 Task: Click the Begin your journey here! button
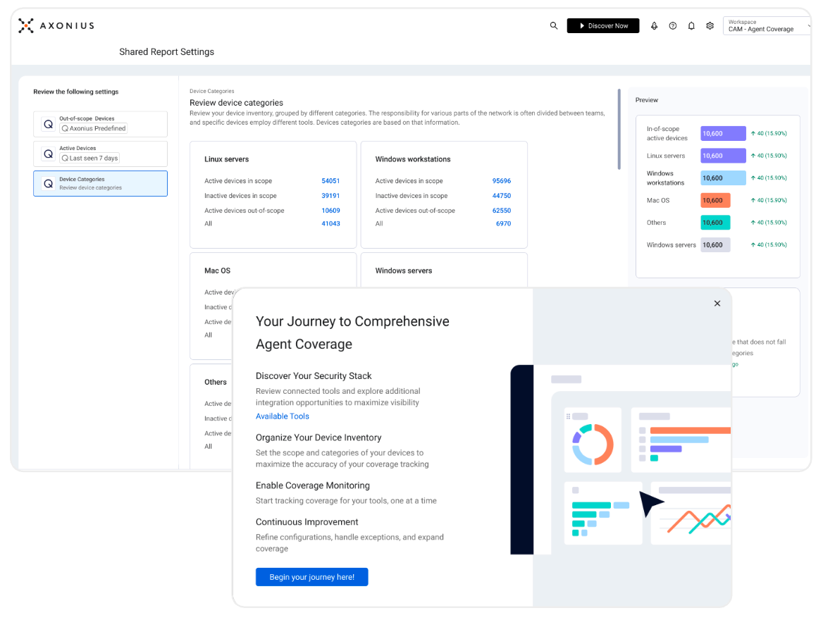[x=311, y=577]
